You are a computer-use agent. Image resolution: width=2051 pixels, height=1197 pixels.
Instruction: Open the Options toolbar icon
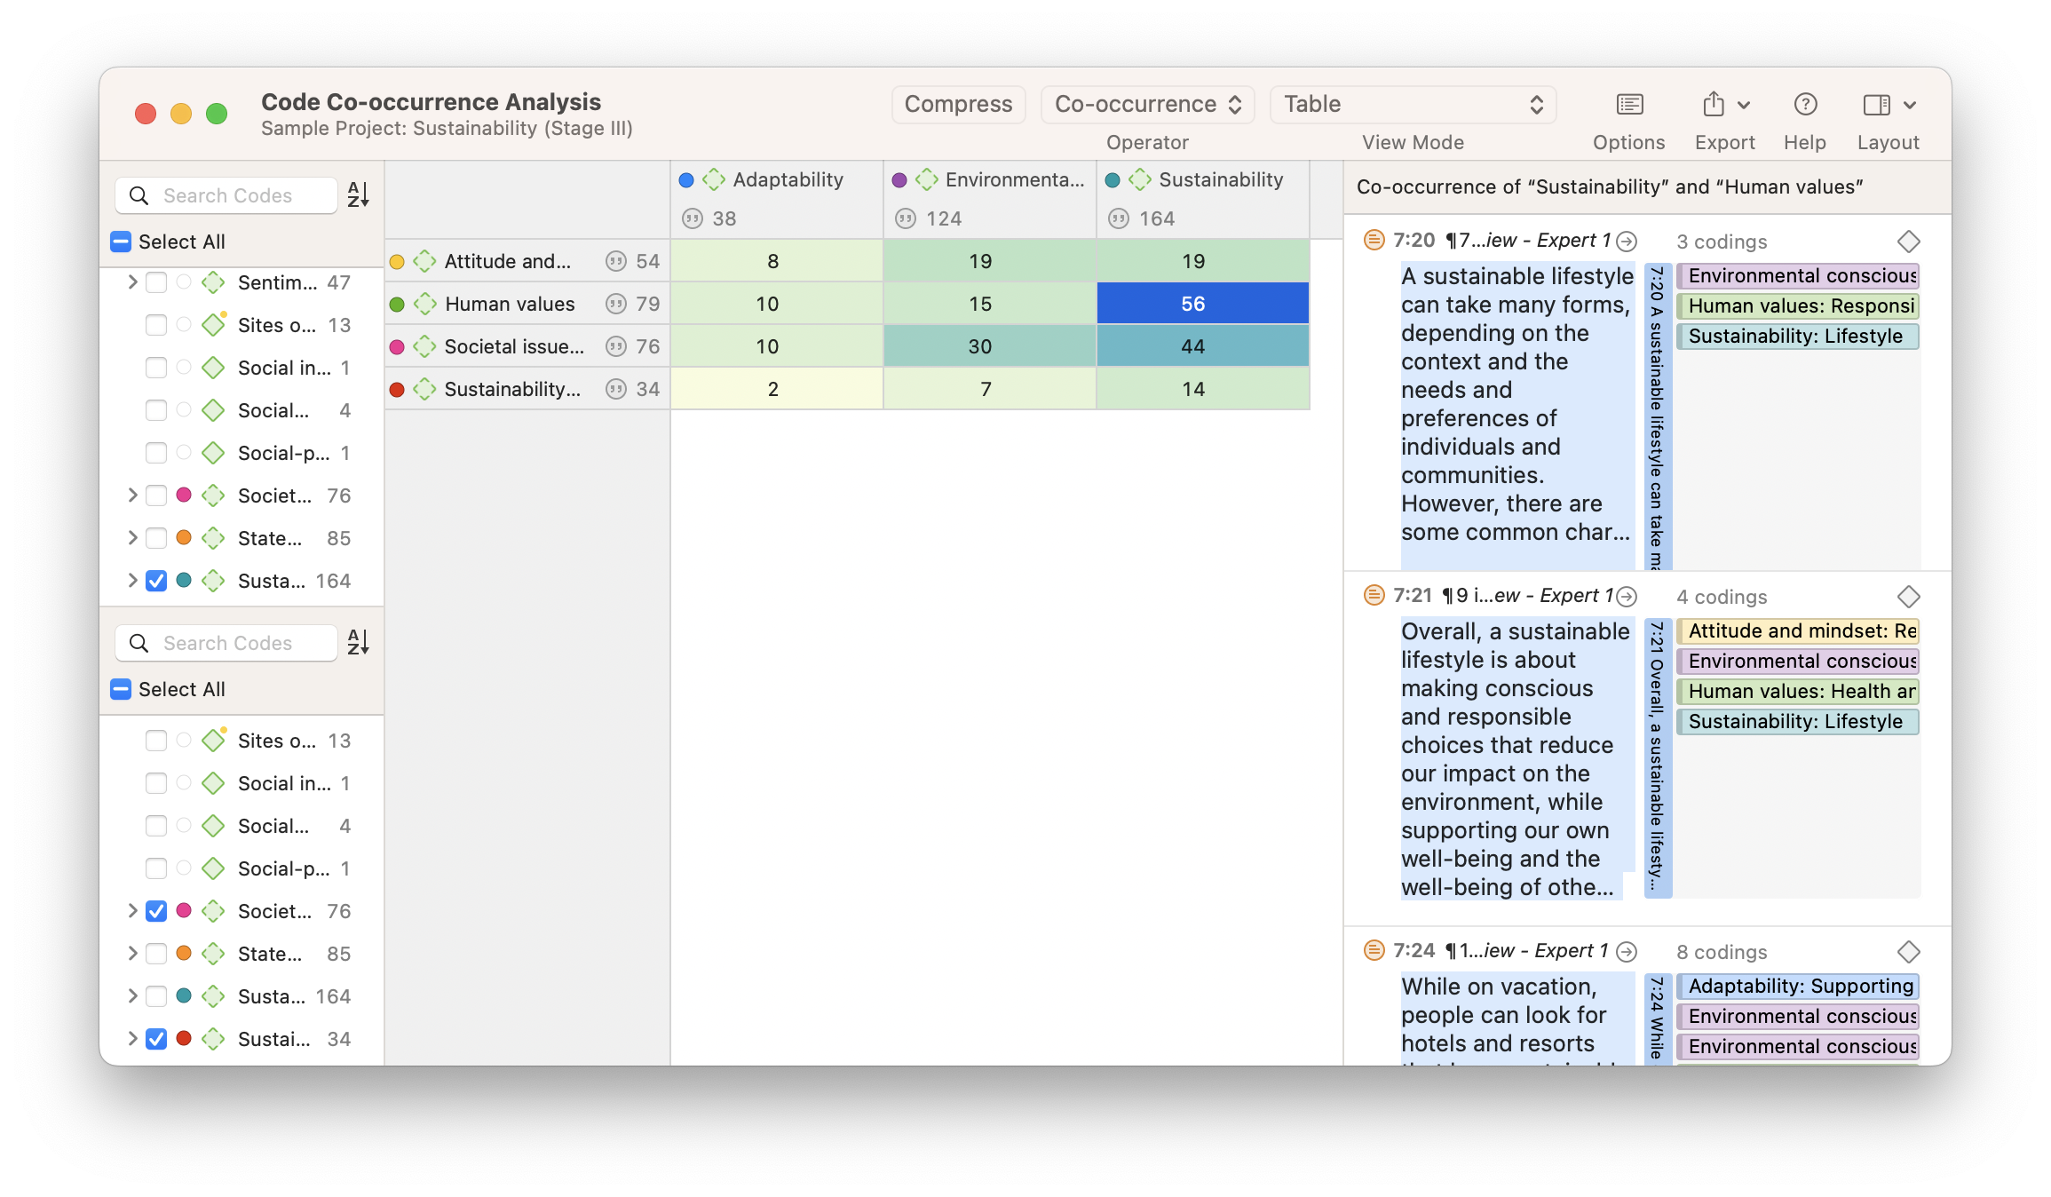(x=1628, y=105)
